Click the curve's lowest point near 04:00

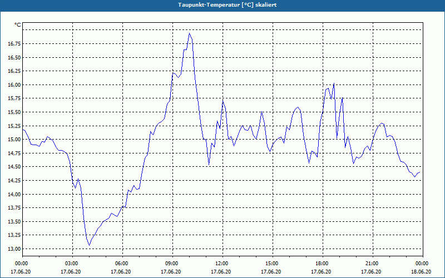(89, 245)
